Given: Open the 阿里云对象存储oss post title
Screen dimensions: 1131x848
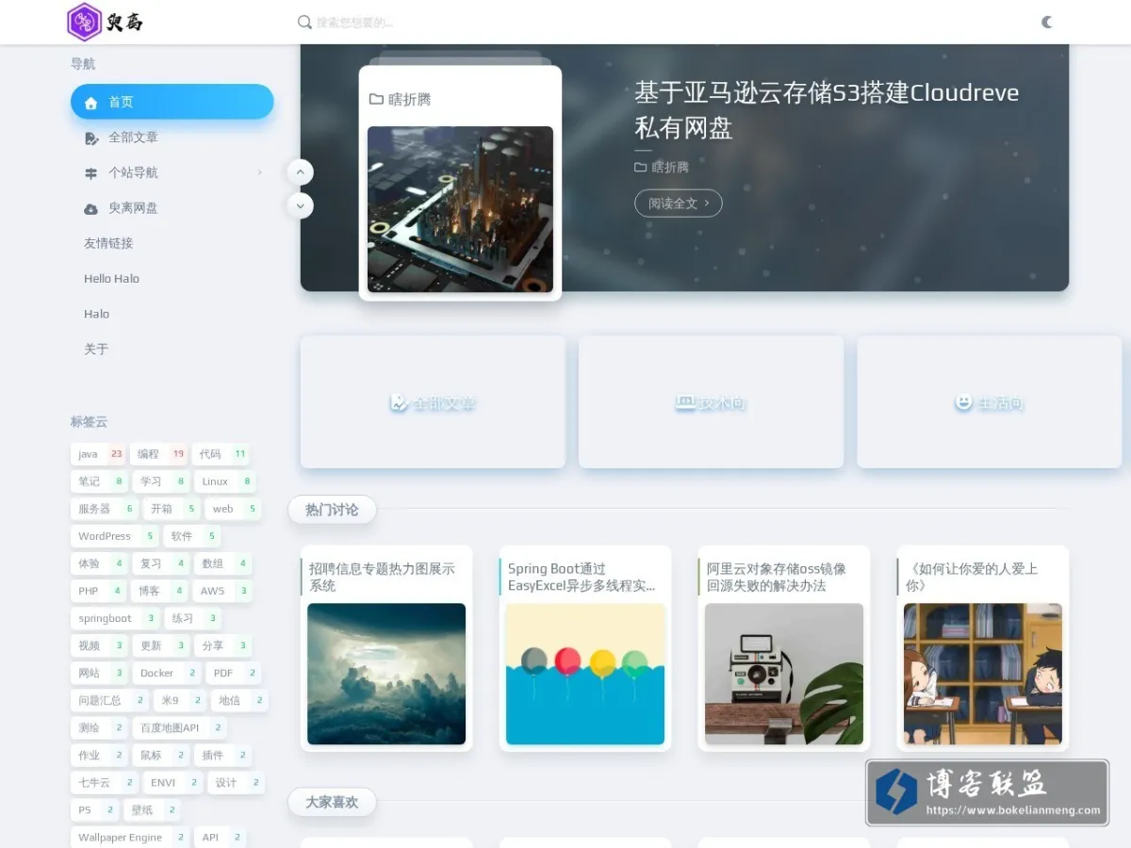Looking at the screenshot, I should (x=777, y=577).
